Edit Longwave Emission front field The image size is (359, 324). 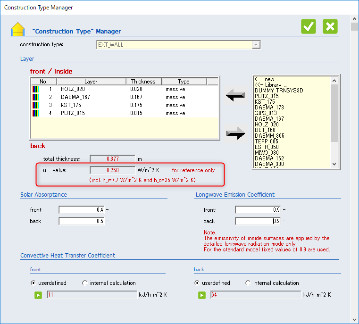coord(258,210)
